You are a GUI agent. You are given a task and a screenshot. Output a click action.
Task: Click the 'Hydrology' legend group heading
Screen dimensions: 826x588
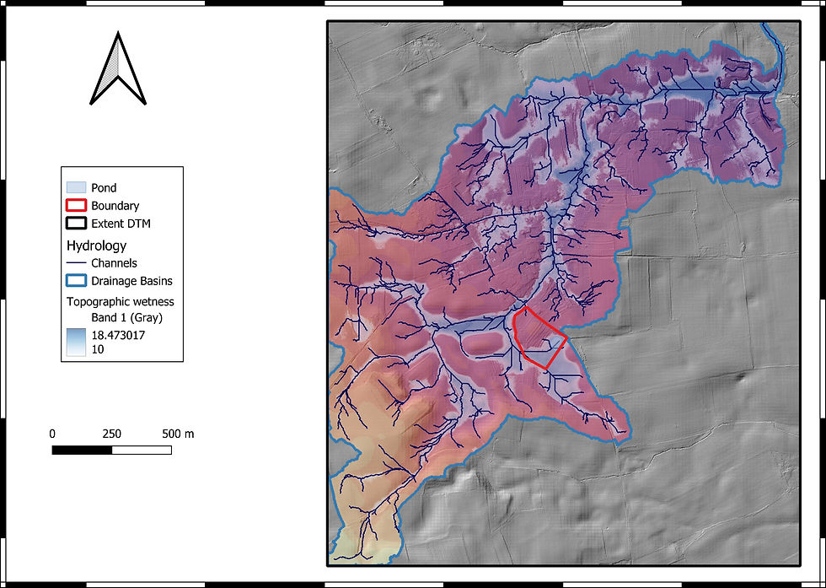[96, 245]
